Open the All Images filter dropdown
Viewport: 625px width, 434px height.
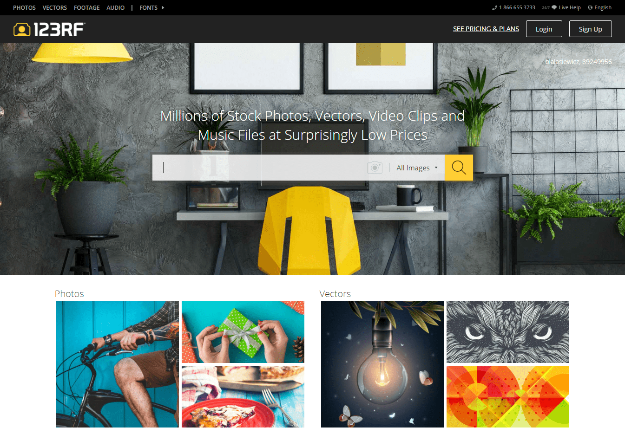point(417,168)
